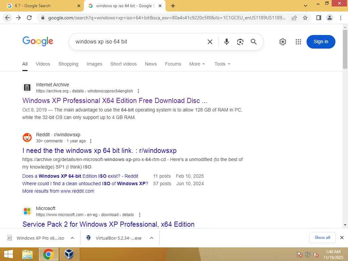This screenshot has height=261, width=348.
Task: Switch to Shopping results
Action: point(68,64)
